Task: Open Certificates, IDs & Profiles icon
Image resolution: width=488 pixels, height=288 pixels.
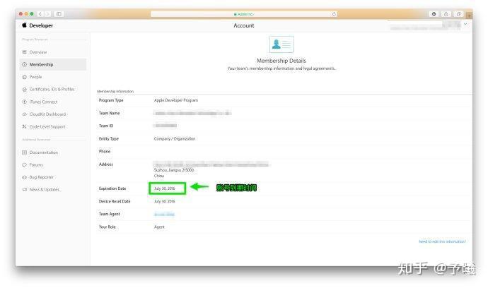Action: (25, 89)
